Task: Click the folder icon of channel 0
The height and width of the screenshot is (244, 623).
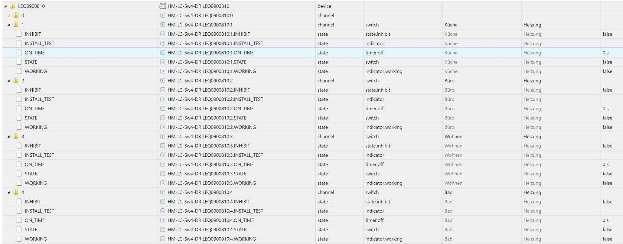Action: click(x=16, y=15)
